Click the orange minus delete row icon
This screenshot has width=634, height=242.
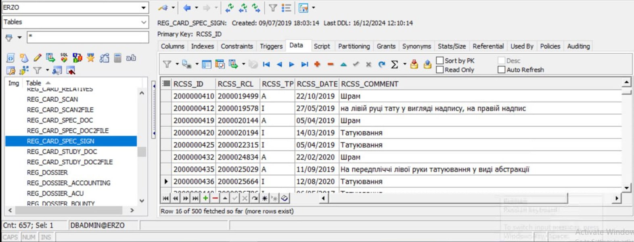point(331,65)
